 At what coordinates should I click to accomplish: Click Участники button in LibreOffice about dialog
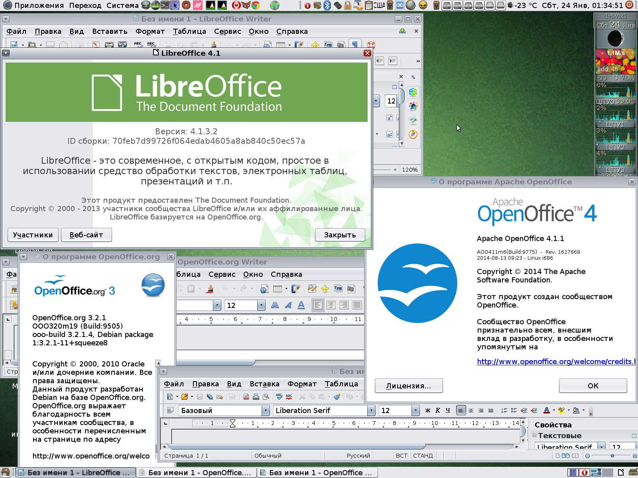pyautogui.click(x=33, y=235)
